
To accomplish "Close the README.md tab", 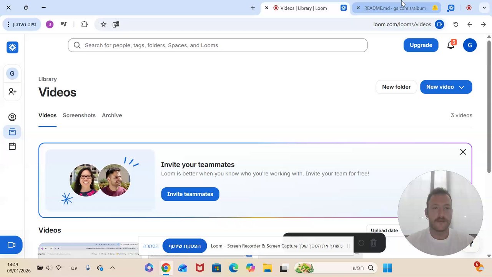I will click(x=358, y=8).
